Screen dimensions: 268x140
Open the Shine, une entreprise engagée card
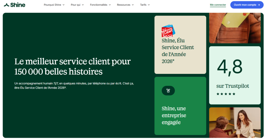(180, 115)
